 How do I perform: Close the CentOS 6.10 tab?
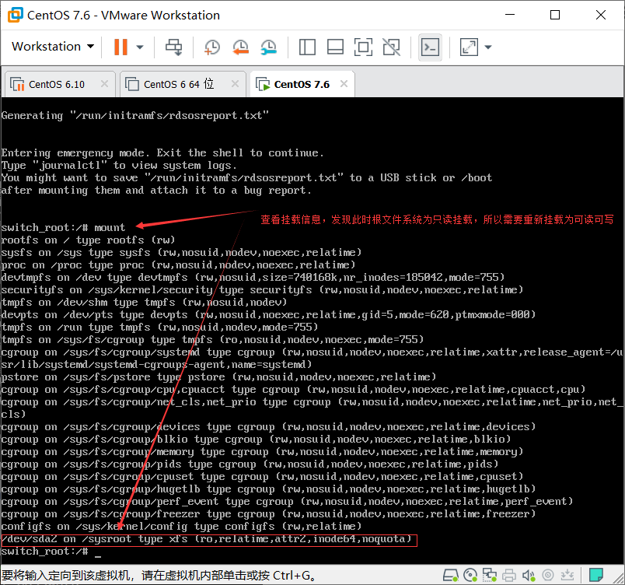click(x=104, y=84)
